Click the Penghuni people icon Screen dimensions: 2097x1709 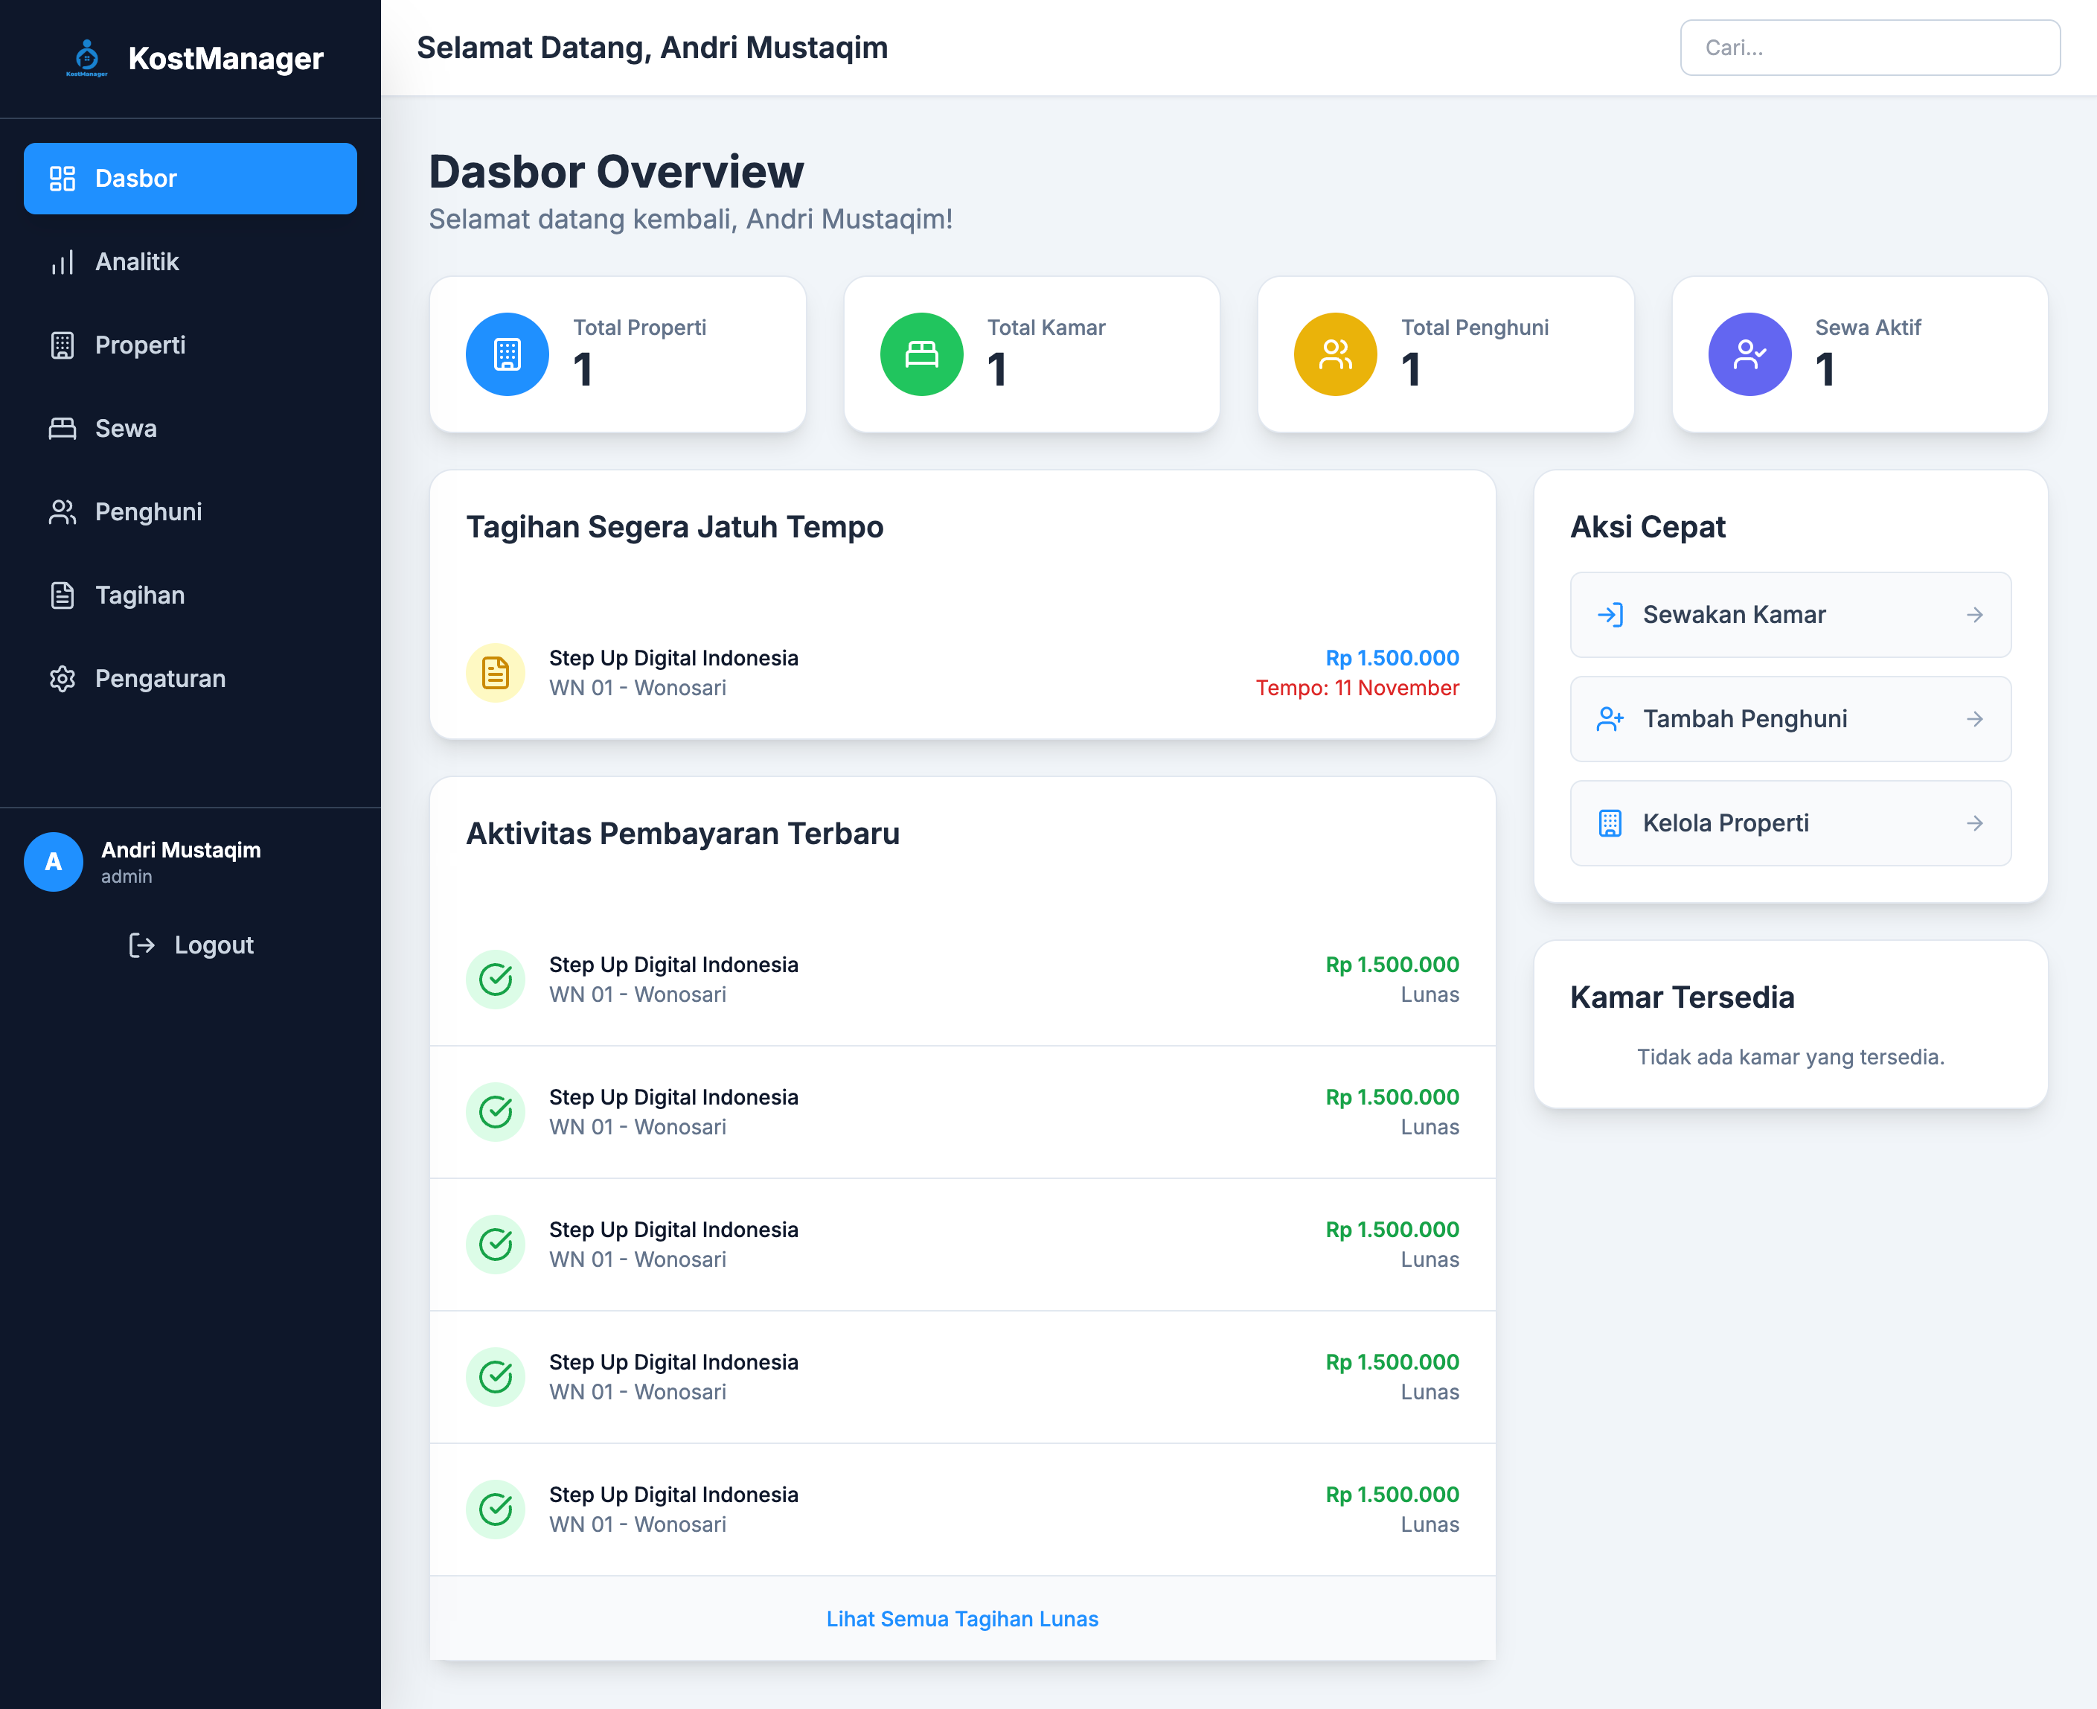(62, 511)
